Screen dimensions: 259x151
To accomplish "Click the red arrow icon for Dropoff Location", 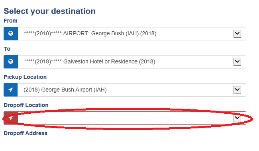I will pos(11,118).
